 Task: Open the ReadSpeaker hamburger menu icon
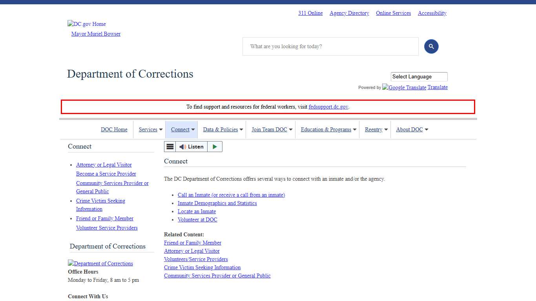coord(170,147)
